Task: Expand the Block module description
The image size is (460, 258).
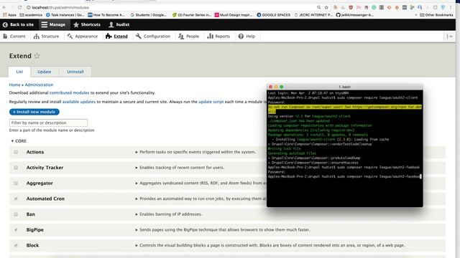Action: [x=270, y=245]
